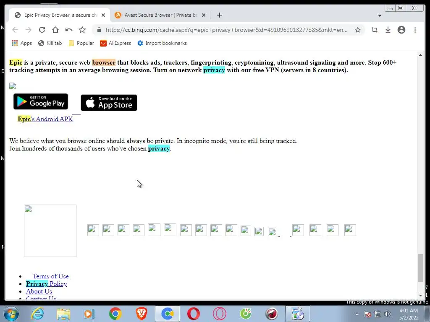Open the Privacy Policy link
430x322 pixels.
point(46,284)
